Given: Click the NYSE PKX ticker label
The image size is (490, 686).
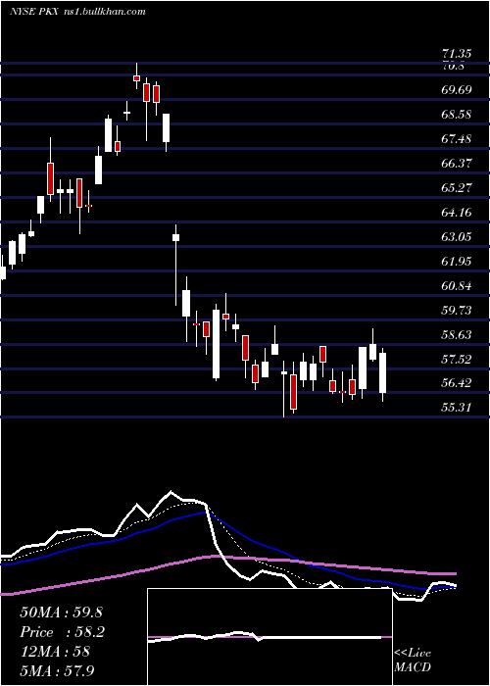Looking at the screenshot, I should [x=35, y=12].
